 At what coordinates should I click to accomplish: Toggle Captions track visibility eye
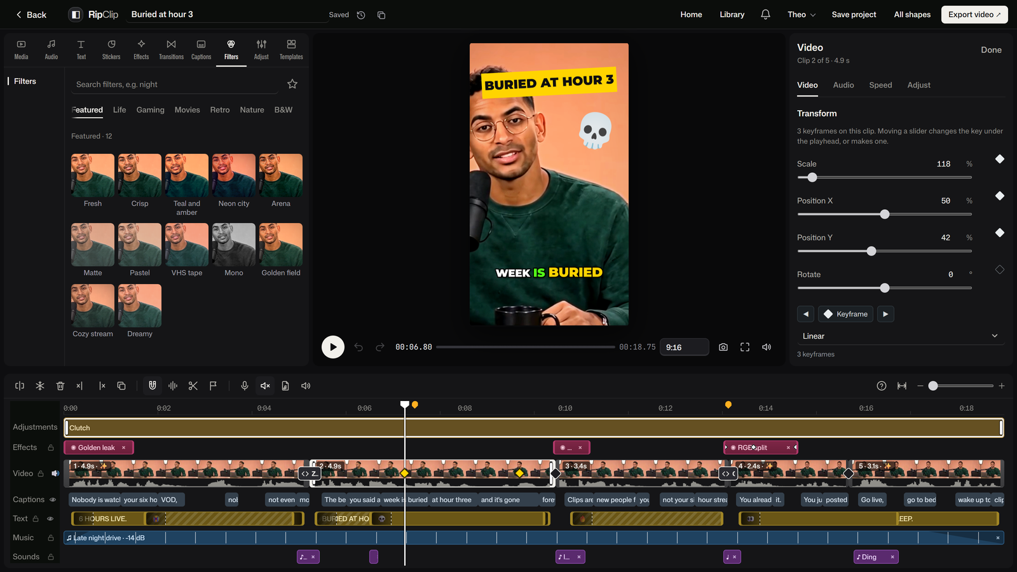click(x=53, y=500)
